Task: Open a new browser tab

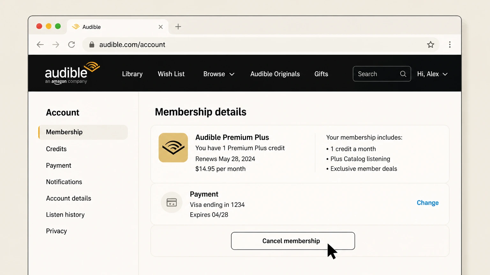Action: [x=178, y=27]
